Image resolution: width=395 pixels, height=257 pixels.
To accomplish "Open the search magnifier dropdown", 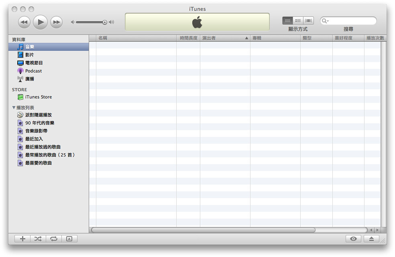I will click(326, 21).
